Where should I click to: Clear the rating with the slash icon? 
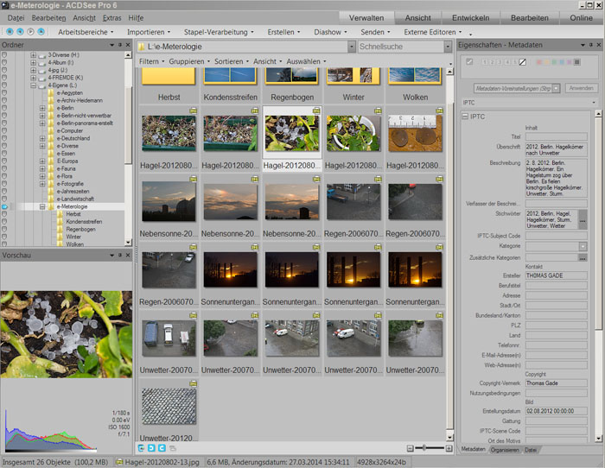pos(521,62)
